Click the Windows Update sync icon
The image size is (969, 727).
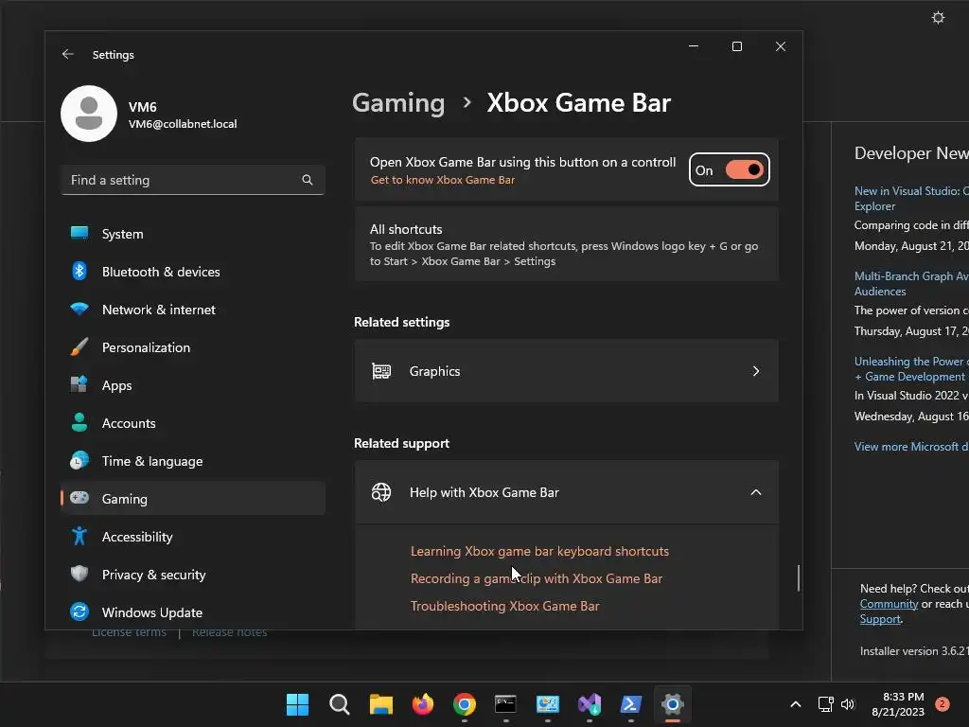point(79,612)
